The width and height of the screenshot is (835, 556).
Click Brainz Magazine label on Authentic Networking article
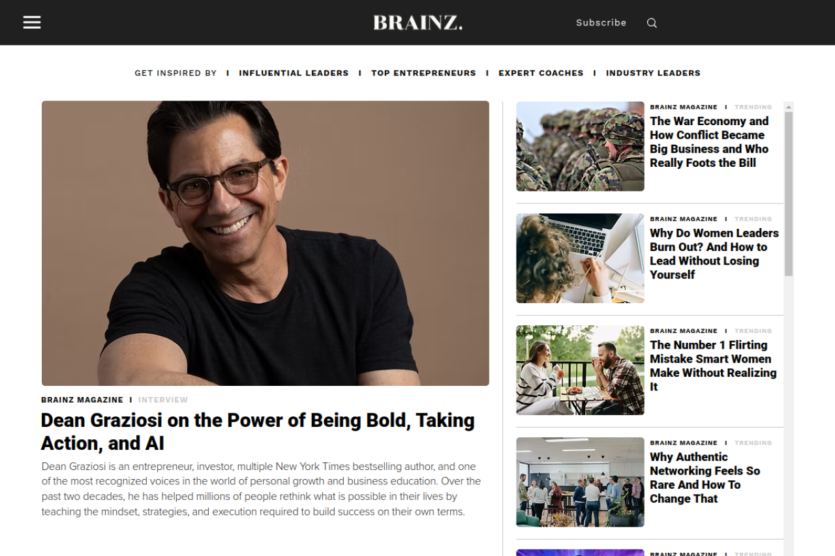pyautogui.click(x=684, y=443)
